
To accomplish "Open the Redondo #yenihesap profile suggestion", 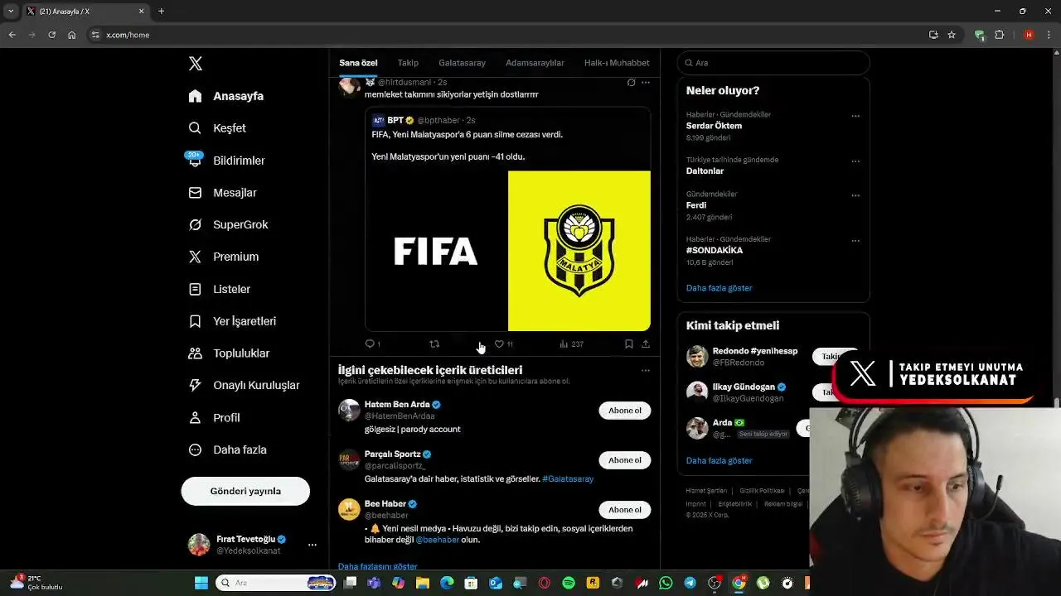I will (x=755, y=351).
